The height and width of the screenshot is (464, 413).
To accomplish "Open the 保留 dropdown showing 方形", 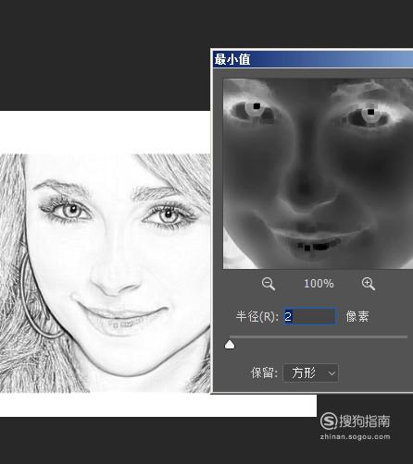I will tap(310, 373).
